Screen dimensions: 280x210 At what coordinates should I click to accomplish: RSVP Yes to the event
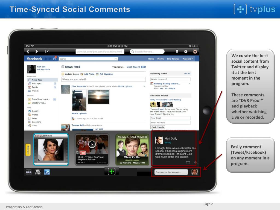pos(161,88)
